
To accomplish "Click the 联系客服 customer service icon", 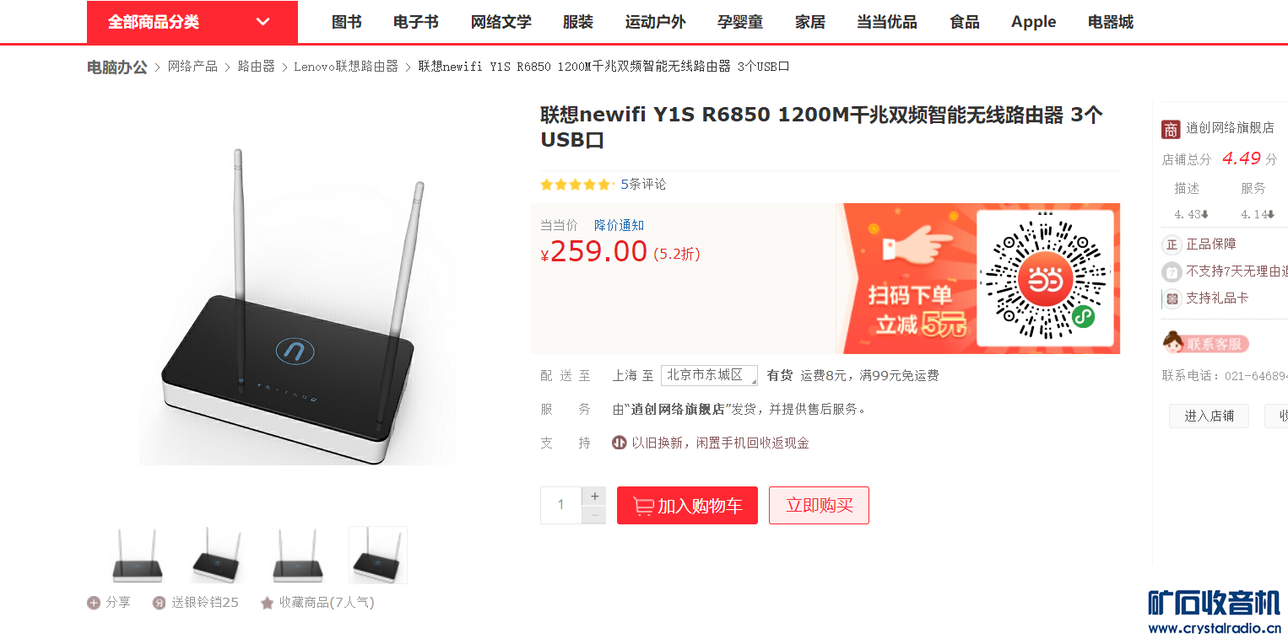I will click(x=1205, y=343).
